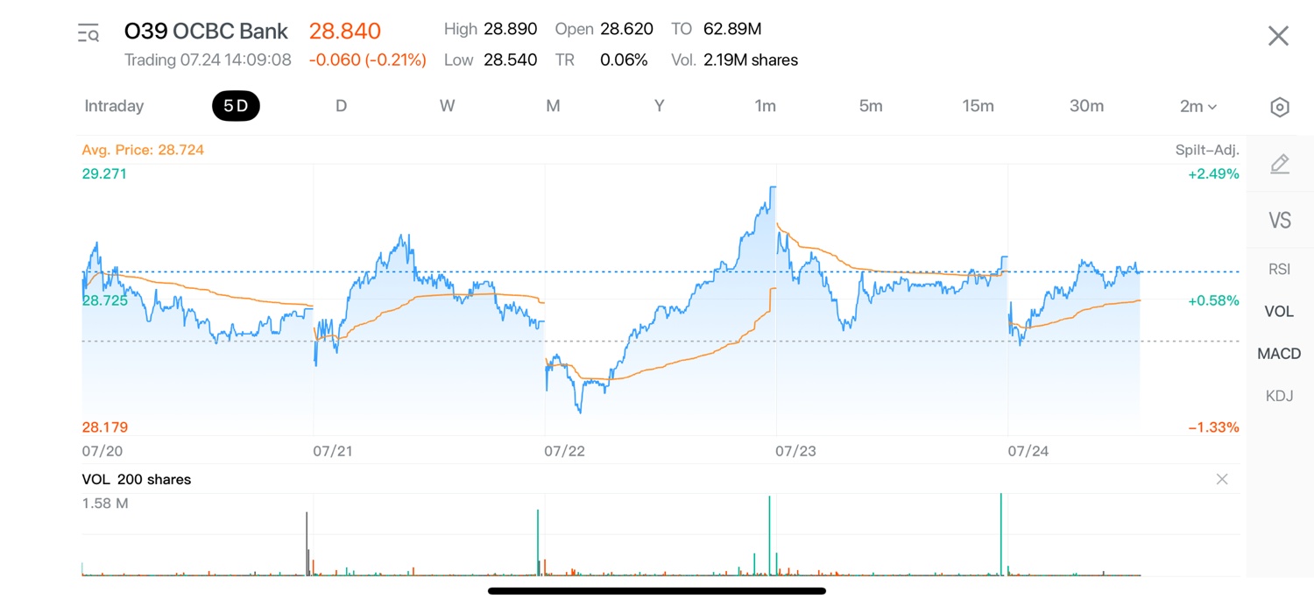Screen dimensions: 1314x606
Task: Open the stock search list icon
Action: [88, 34]
